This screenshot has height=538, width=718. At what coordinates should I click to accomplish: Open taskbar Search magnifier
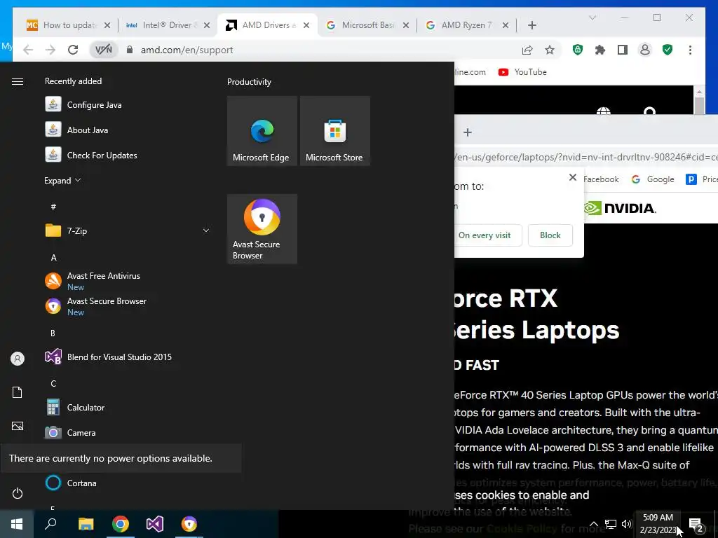click(50, 524)
